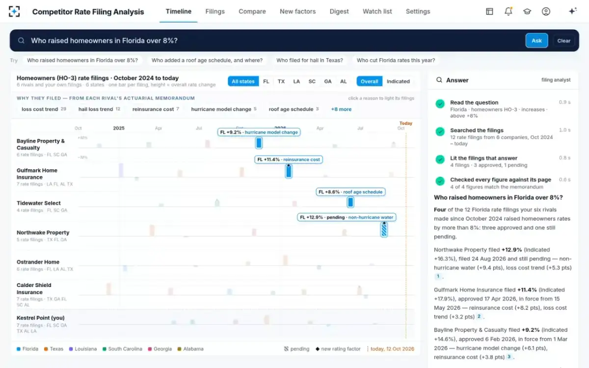
Task: Light filings for reinsurance cost
Action: 156,109
